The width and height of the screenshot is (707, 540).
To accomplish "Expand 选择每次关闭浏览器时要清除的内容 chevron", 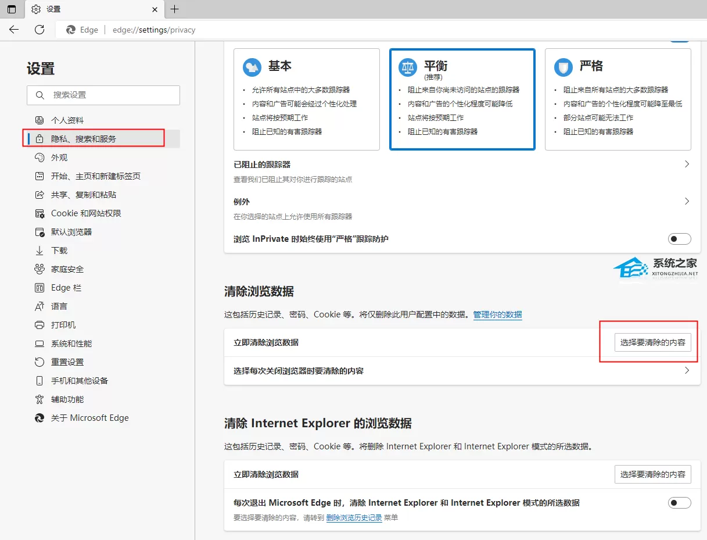I will [x=687, y=370].
